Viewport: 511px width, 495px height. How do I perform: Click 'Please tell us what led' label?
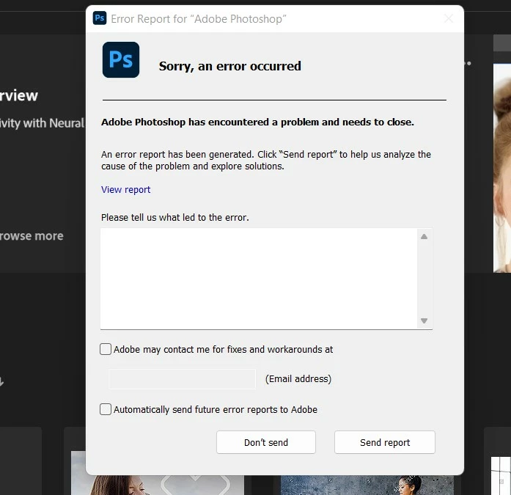[175, 217]
